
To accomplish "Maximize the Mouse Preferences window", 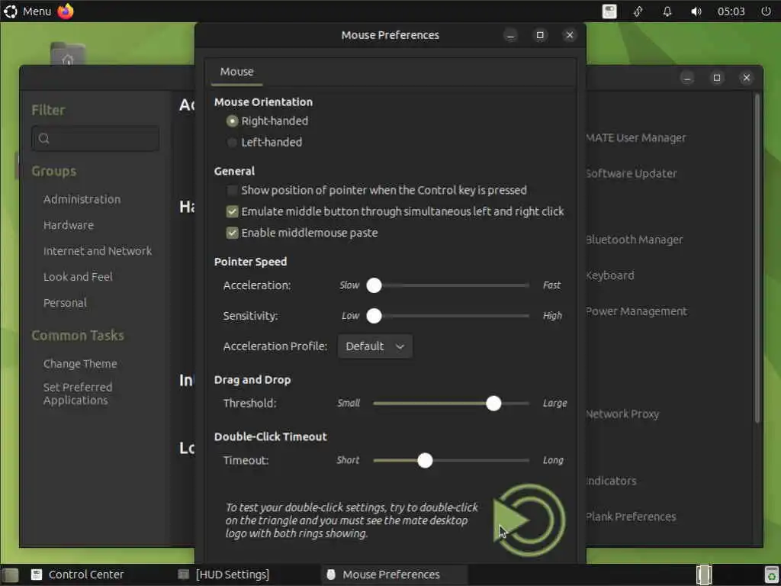I will (x=540, y=35).
